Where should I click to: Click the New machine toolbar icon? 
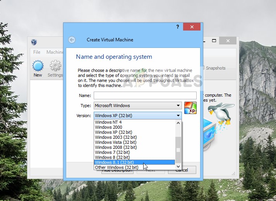pyautogui.click(x=38, y=69)
